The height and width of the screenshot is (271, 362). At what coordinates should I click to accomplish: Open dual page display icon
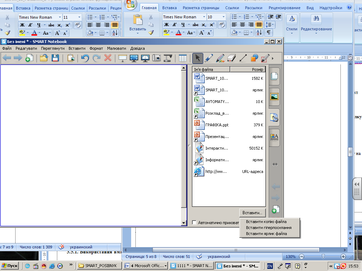(x=145, y=58)
